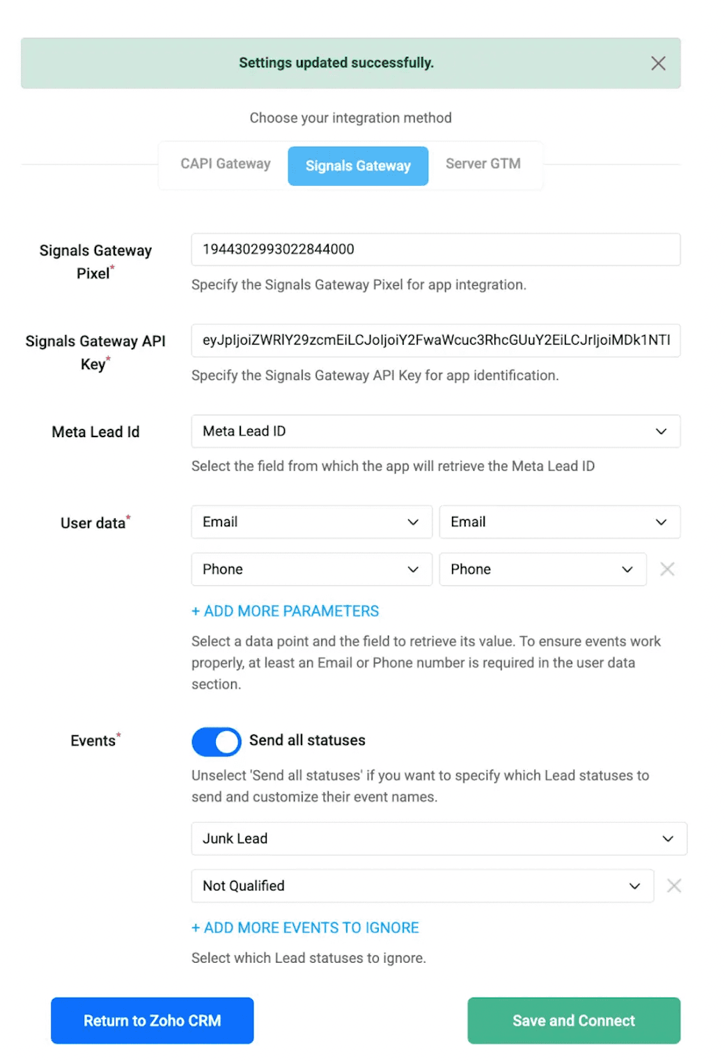Viewport: 727px width, 1061px height.
Task: Open the left Email data point dropdown
Action: point(311,522)
